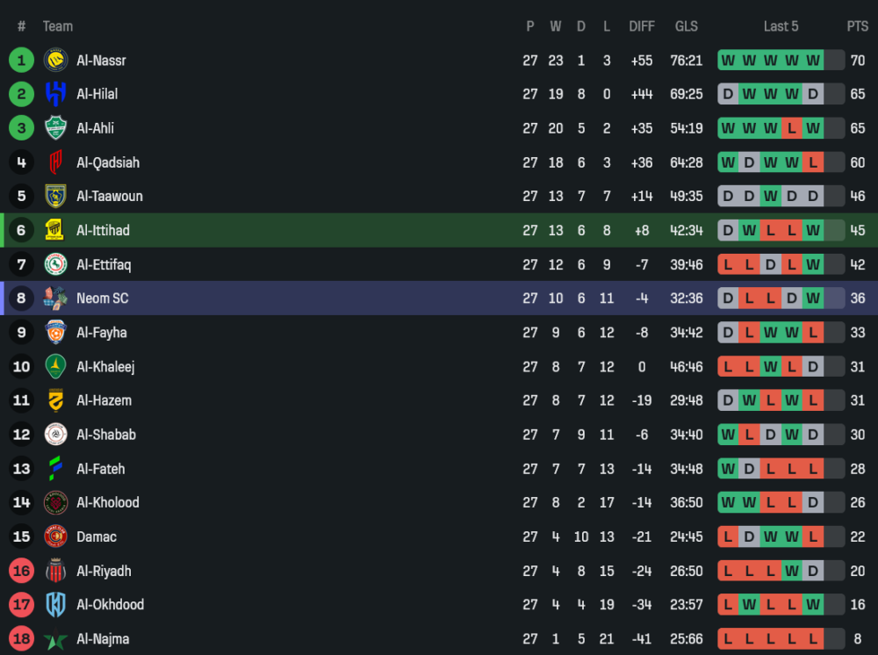Click Al-Nassr's most recent win badge
The height and width of the screenshot is (655, 878).
coord(813,61)
